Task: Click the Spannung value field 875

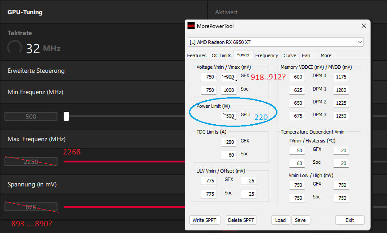Action: pyautogui.click(x=31, y=207)
